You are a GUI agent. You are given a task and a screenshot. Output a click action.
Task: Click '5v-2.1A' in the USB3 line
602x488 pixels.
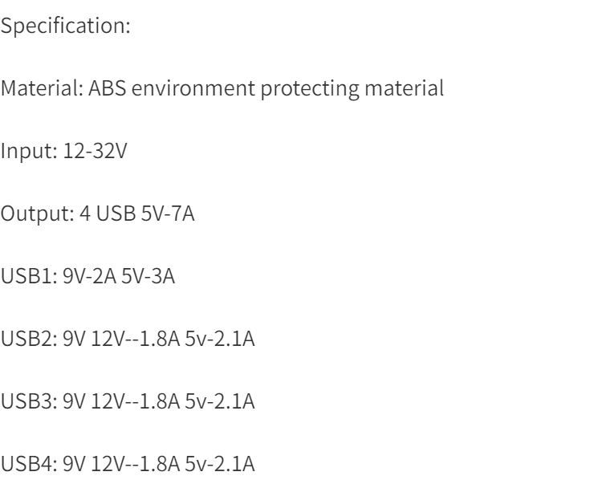pyautogui.click(x=220, y=401)
